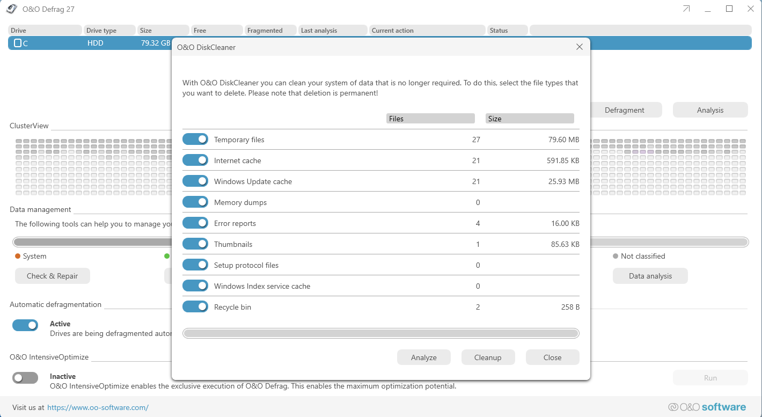Click the Fragmented column header
Image resolution: width=762 pixels, height=417 pixels.
click(x=271, y=31)
